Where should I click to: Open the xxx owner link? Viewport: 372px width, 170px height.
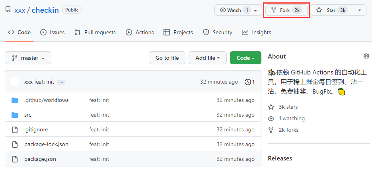pos(19,10)
